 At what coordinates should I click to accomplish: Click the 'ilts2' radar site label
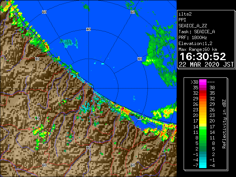pos(185,14)
